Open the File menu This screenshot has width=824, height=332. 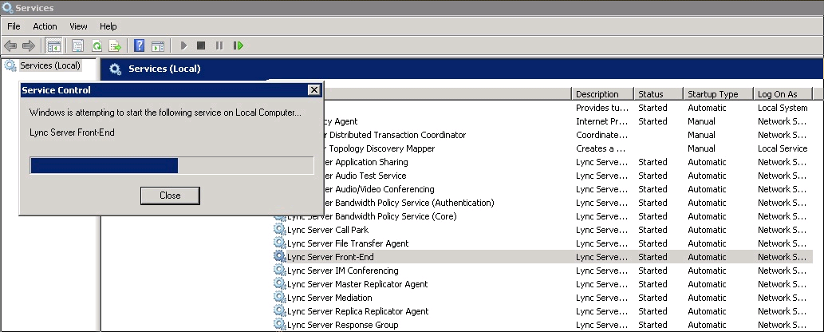point(14,26)
